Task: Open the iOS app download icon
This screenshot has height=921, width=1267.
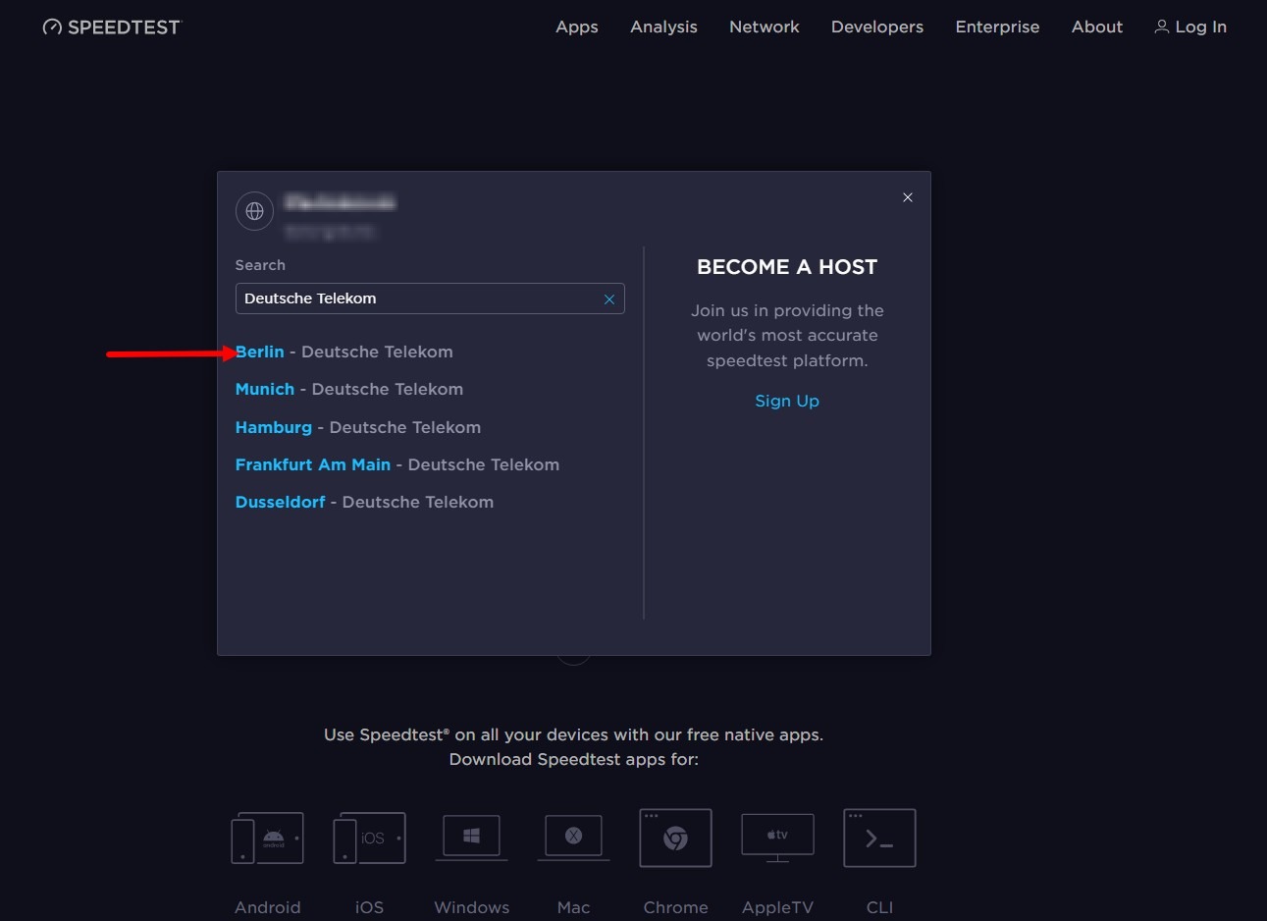Action: coord(369,839)
